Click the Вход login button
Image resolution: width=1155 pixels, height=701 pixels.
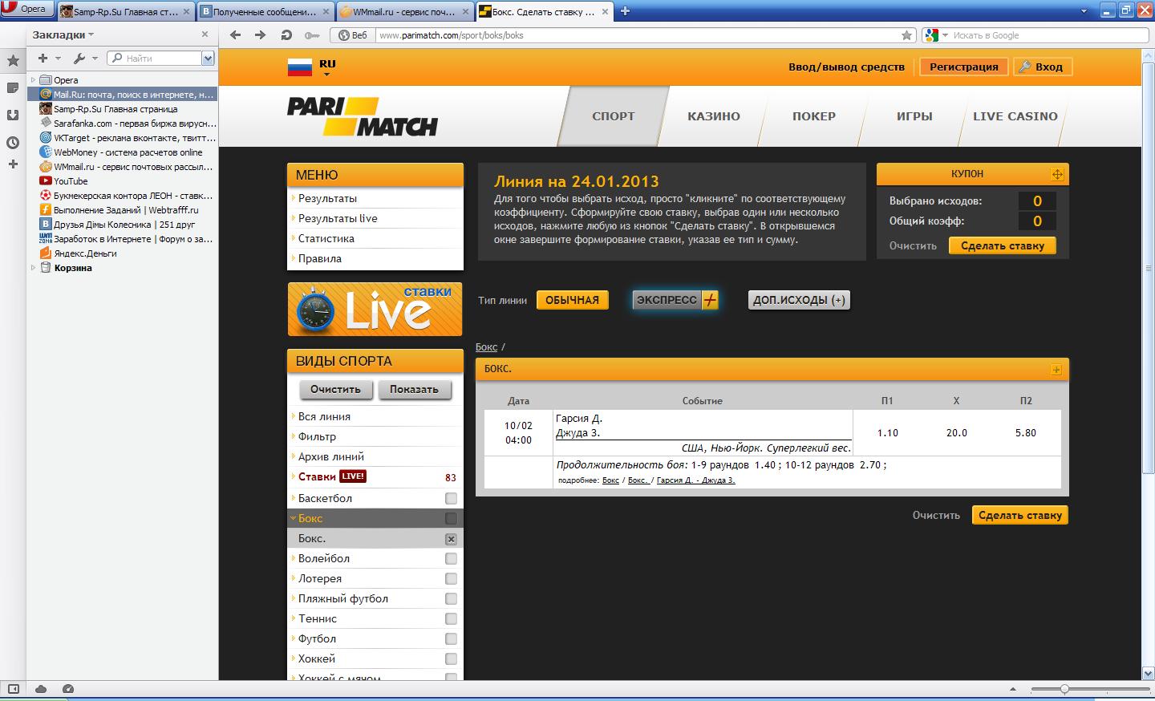(x=1043, y=67)
